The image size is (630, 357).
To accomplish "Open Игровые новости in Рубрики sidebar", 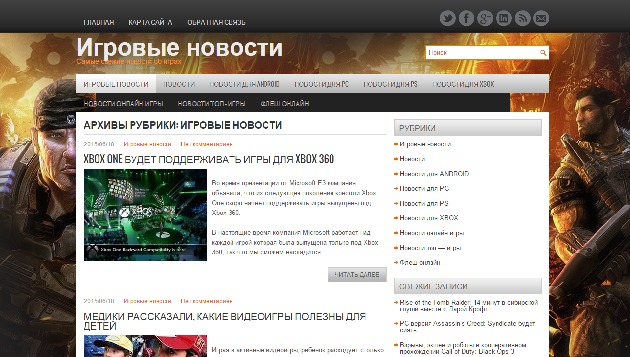I will pos(425,144).
